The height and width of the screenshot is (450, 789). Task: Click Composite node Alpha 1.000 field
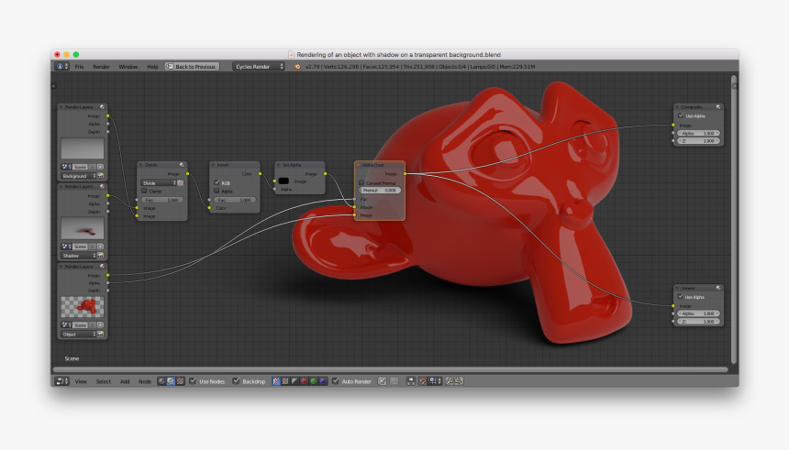tap(698, 133)
